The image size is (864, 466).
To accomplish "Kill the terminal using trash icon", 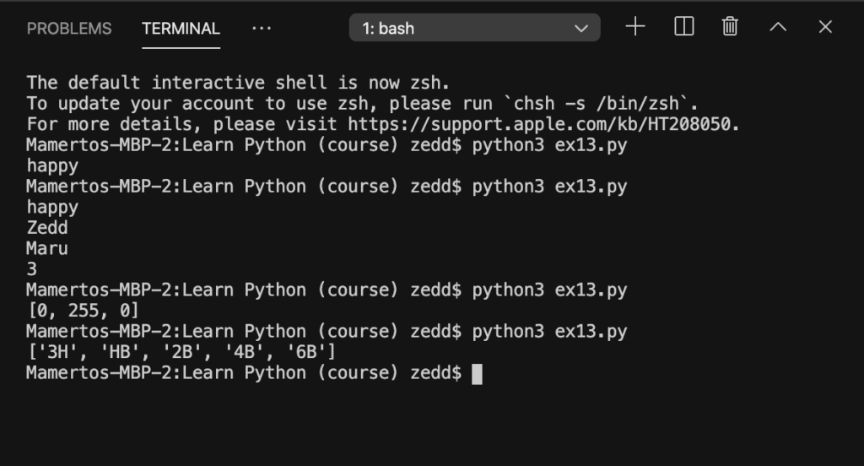I will [x=730, y=26].
